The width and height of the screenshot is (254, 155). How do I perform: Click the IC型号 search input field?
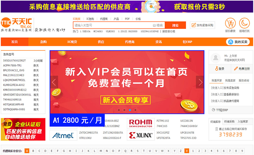click(x=113, y=25)
